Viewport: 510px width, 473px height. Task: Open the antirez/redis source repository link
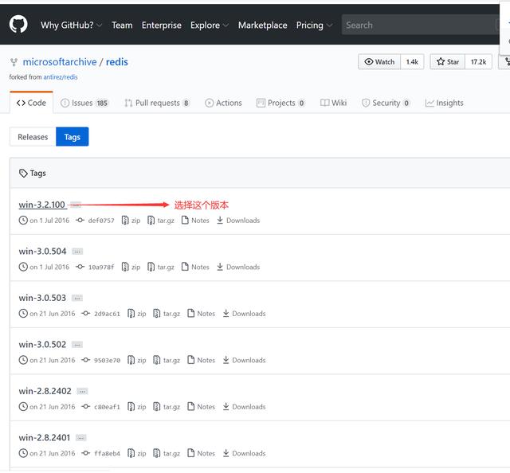pos(61,77)
